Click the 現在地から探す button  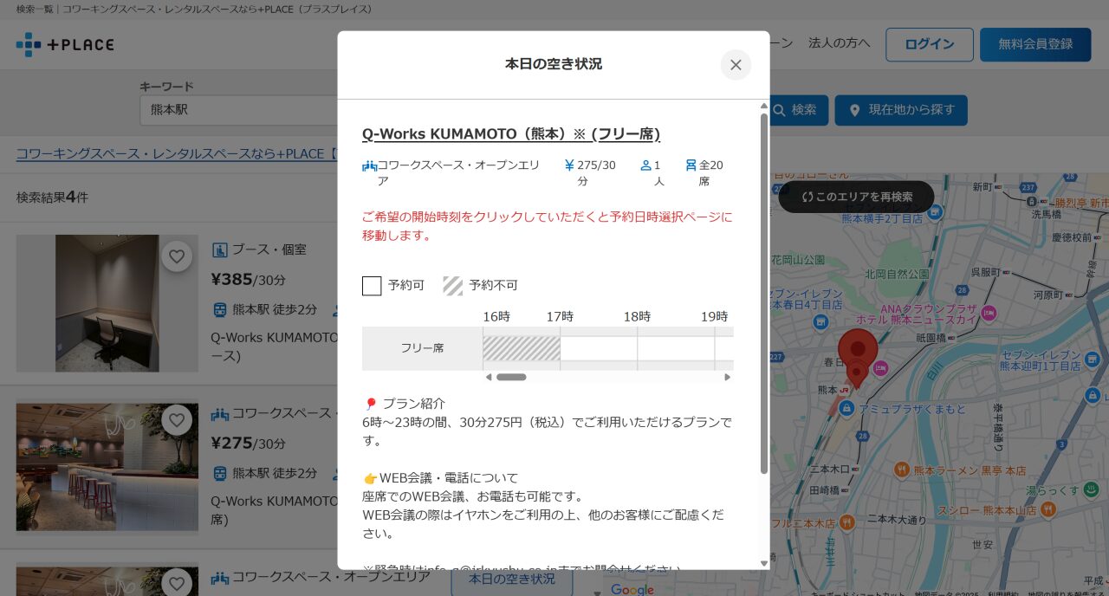coord(901,110)
